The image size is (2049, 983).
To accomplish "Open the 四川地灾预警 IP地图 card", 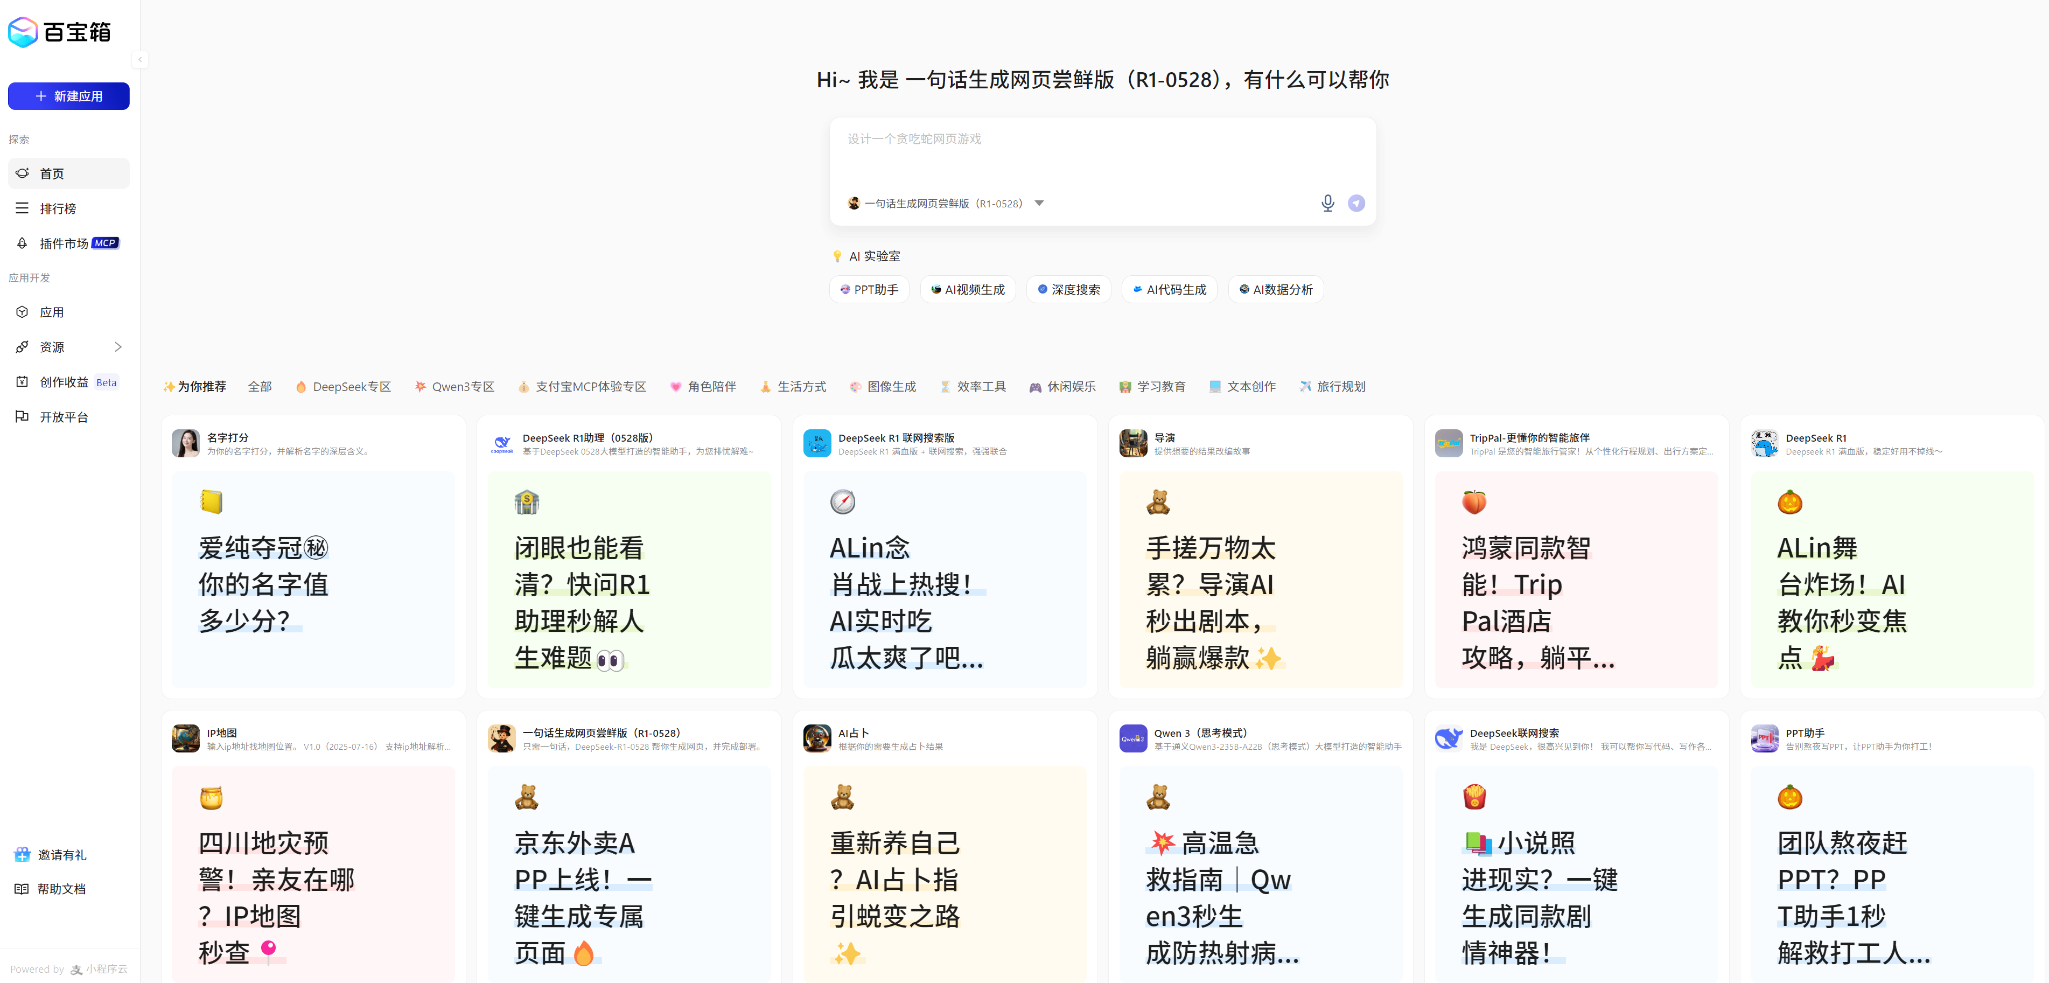I will pos(313,874).
